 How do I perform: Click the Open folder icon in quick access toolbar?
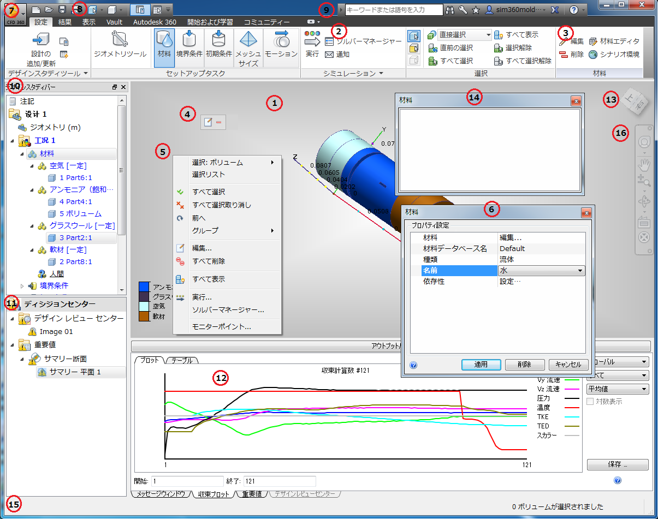point(49,9)
